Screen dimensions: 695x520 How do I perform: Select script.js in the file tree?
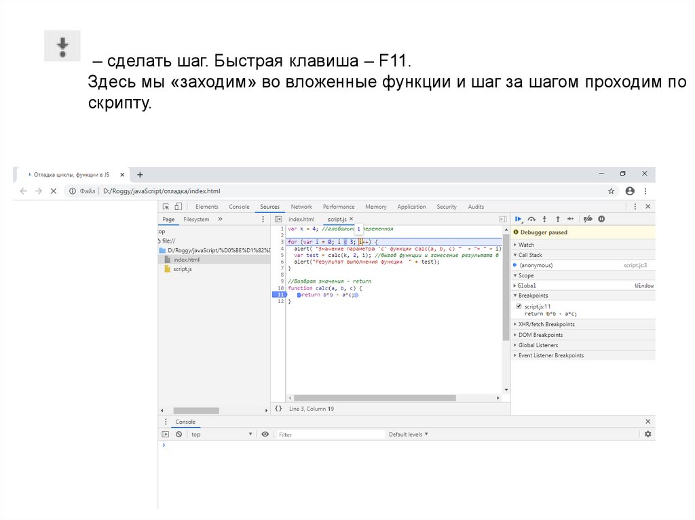(x=183, y=269)
